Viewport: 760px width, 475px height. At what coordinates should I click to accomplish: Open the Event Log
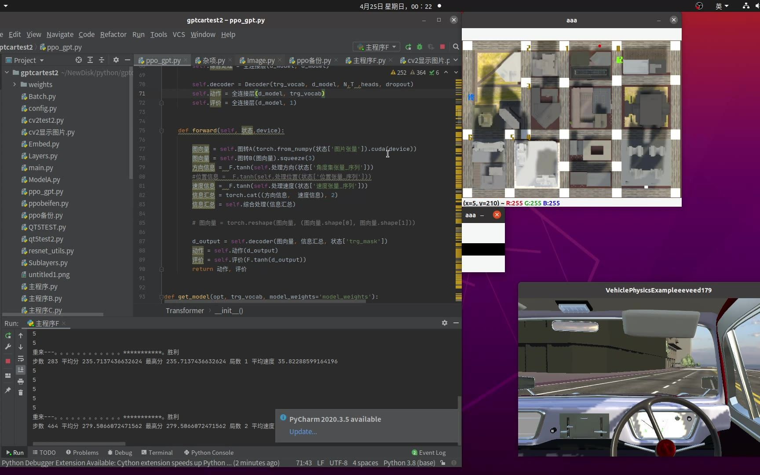click(429, 453)
